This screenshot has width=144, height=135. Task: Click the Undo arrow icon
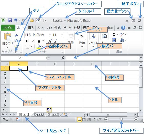point(16,20)
